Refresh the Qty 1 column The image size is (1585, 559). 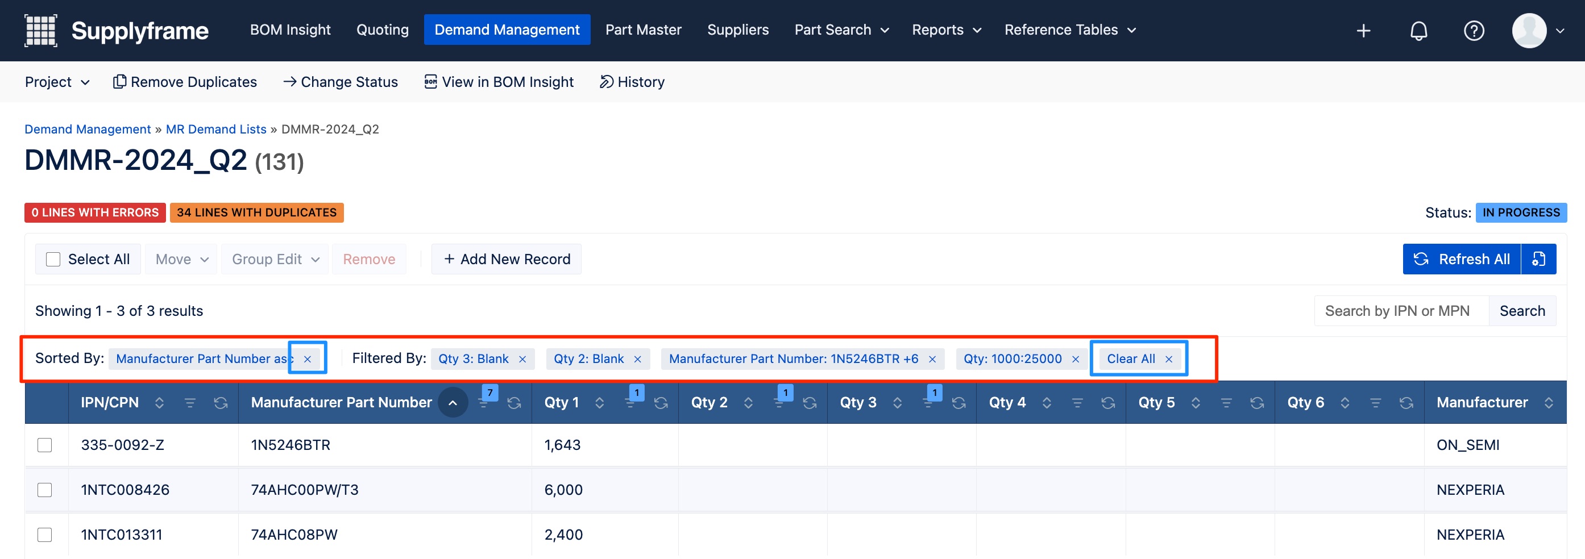coord(661,403)
